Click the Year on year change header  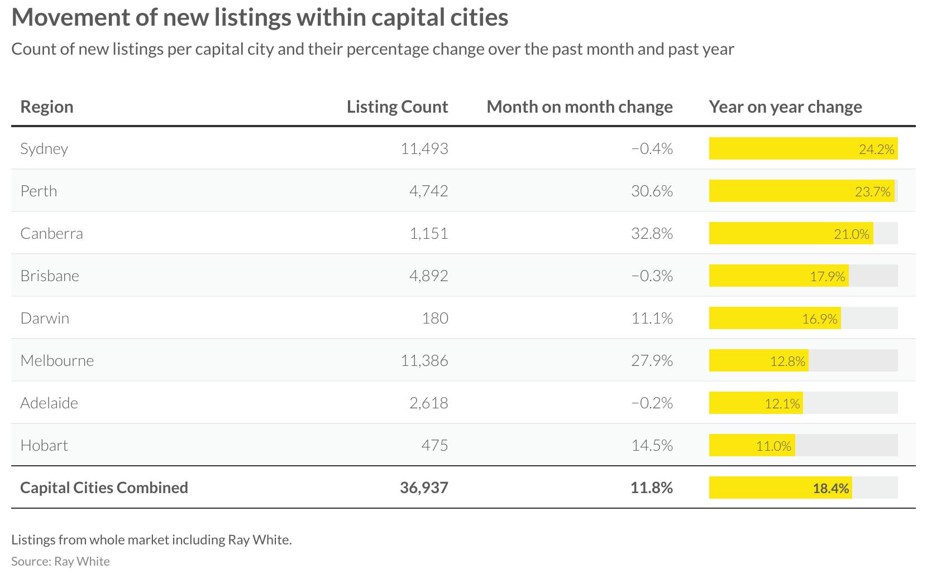click(x=785, y=107)
